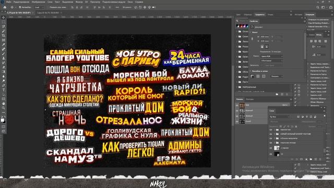Open the Изображение menu
The height and width of the screenshot is (188, 334).
coord(38,2)
